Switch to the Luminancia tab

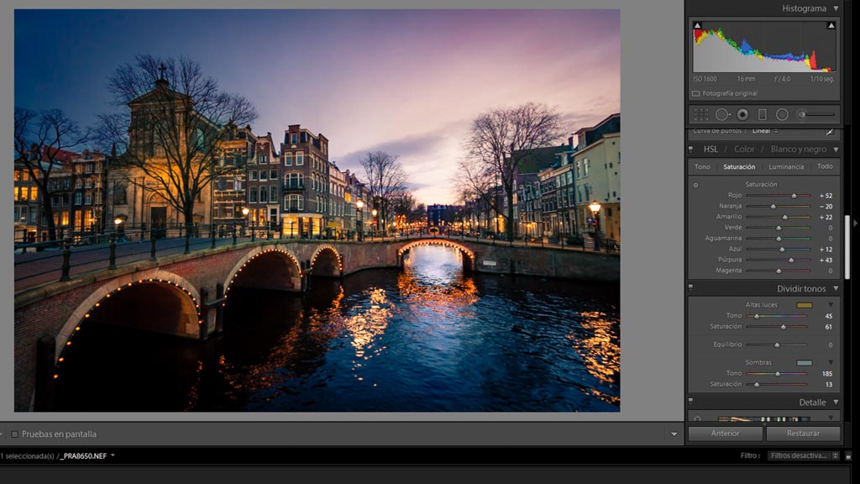coord(786,166)
